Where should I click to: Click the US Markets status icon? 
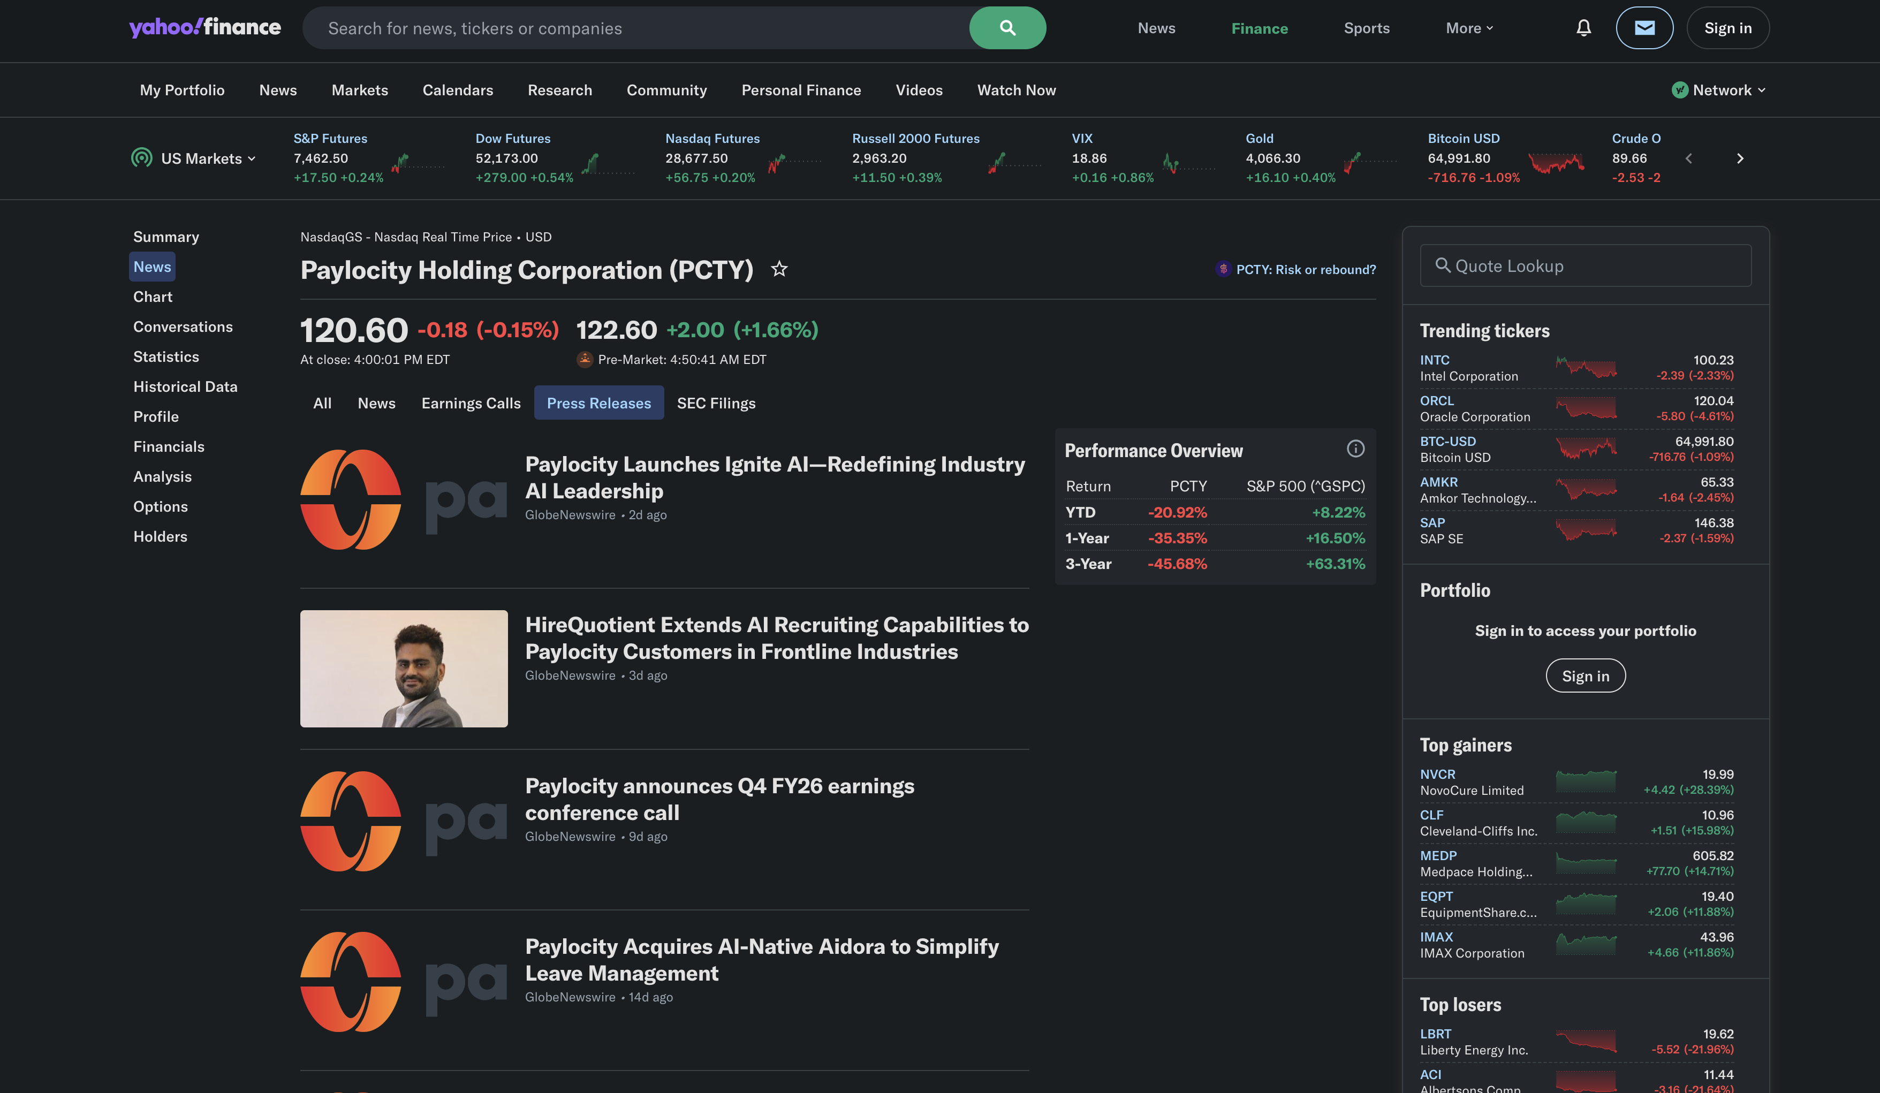[142, 157]
